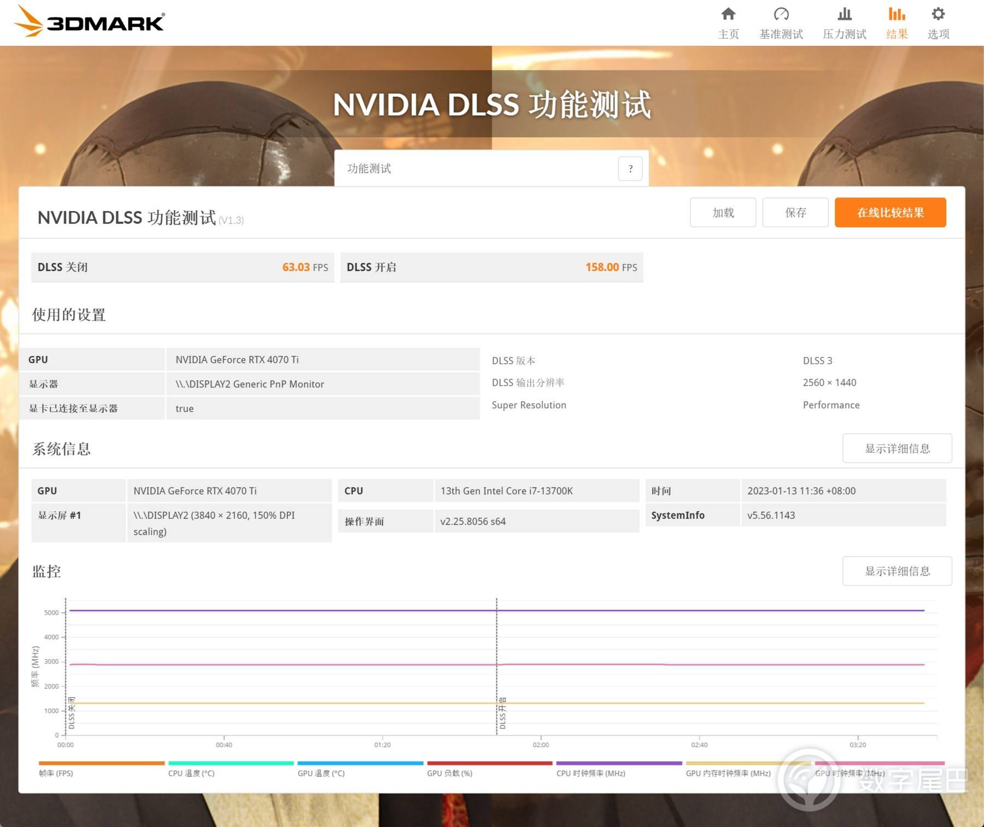The width and height of the screenshot is (984, 827).
Task: Click 显示详细信息 beside 系统信息
Action: point(897,448)
